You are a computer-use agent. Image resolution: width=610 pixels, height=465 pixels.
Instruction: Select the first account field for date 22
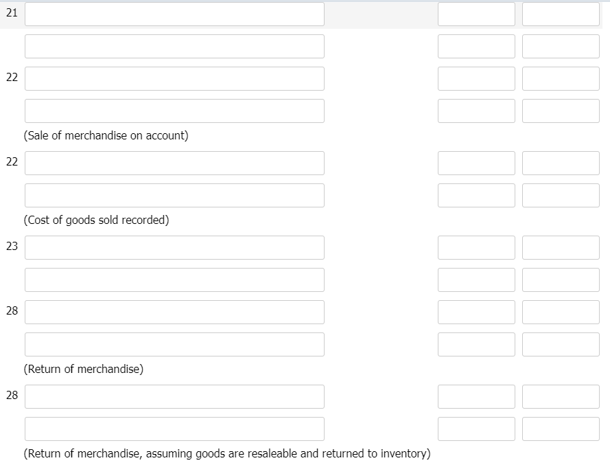click(x=174, y=78)
